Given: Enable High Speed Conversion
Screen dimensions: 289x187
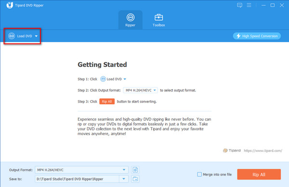Looking at the screenshot, I should (x=257, y=36).
